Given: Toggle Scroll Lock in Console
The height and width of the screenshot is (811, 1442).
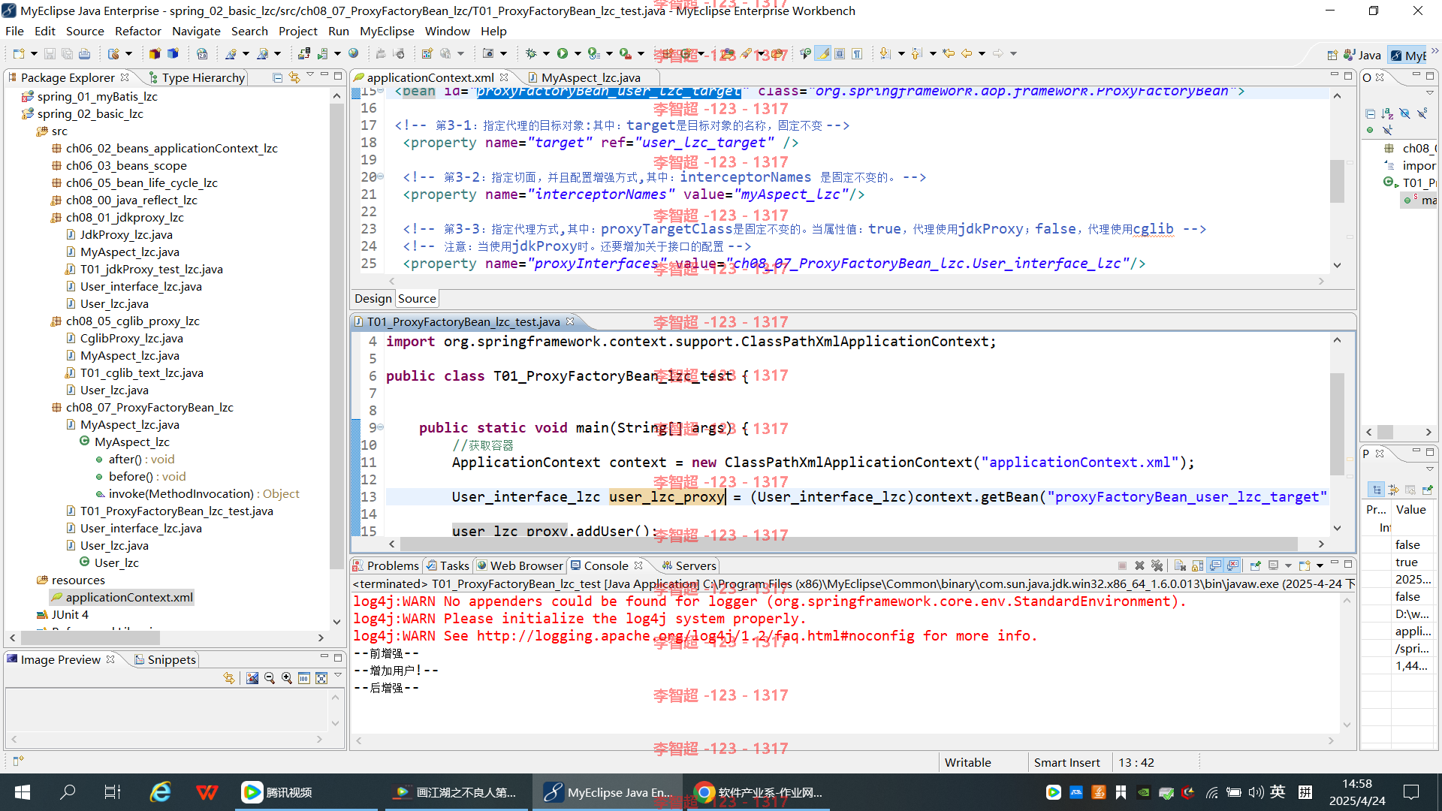Looking at the screenshot, I should [x=1197, y=565].
